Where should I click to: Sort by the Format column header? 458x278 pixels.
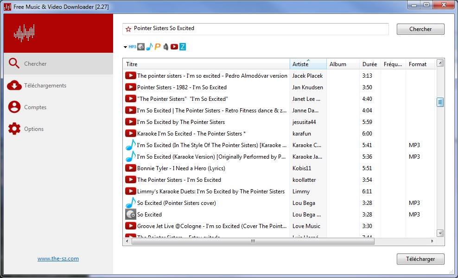point(420,64)
